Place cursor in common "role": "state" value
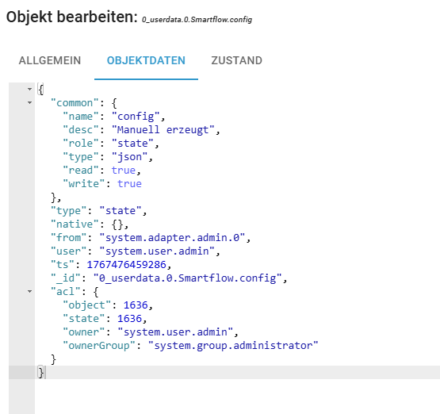The width and height of the screenshot is (440, 414). tap(132, 143)
